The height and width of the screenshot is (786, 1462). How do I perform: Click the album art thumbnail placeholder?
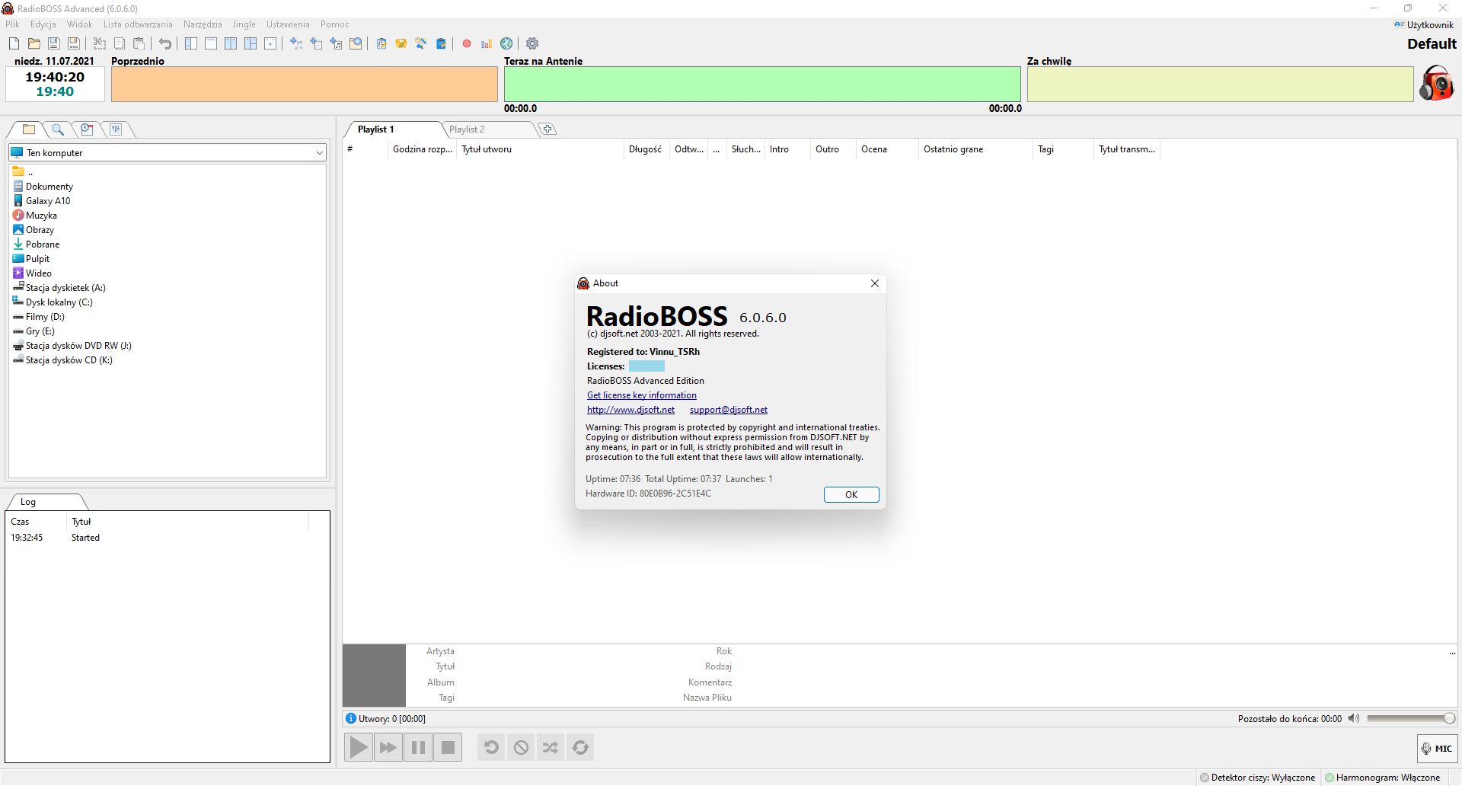374,675
